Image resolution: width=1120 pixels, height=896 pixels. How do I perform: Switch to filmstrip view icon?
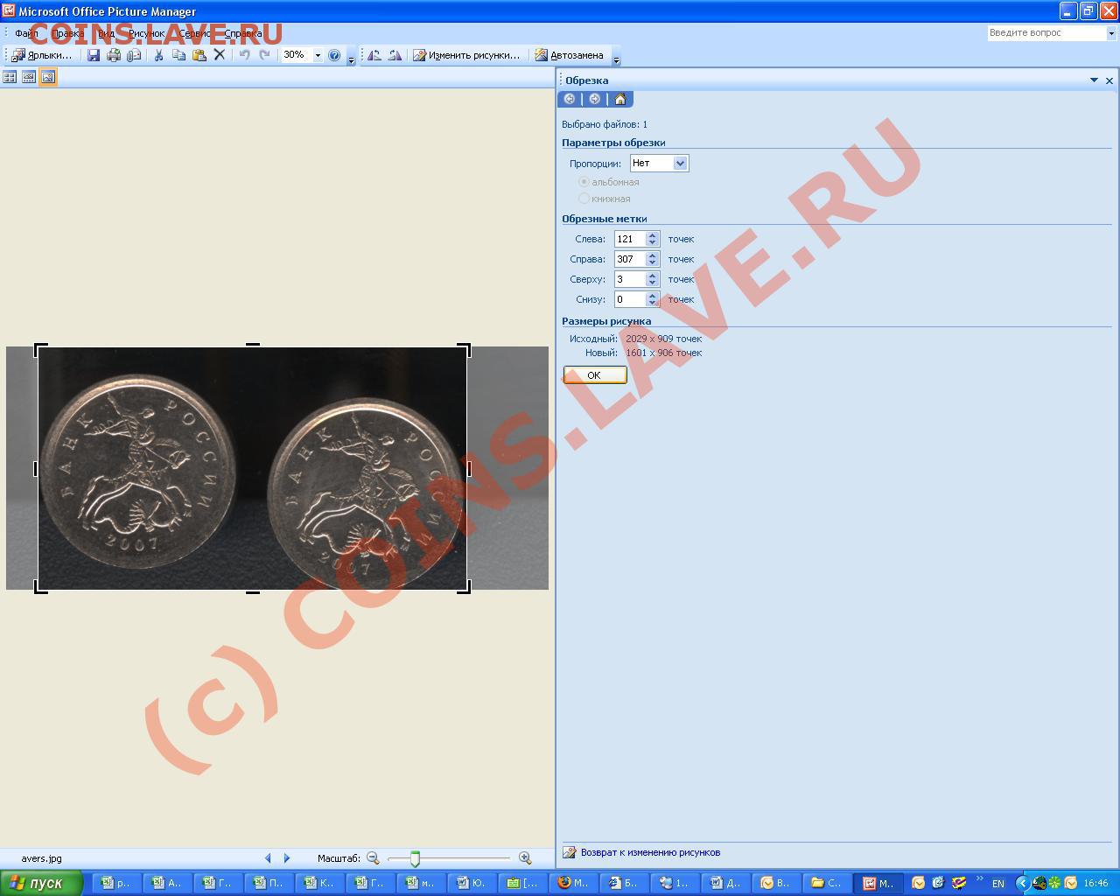click(29, 77)
